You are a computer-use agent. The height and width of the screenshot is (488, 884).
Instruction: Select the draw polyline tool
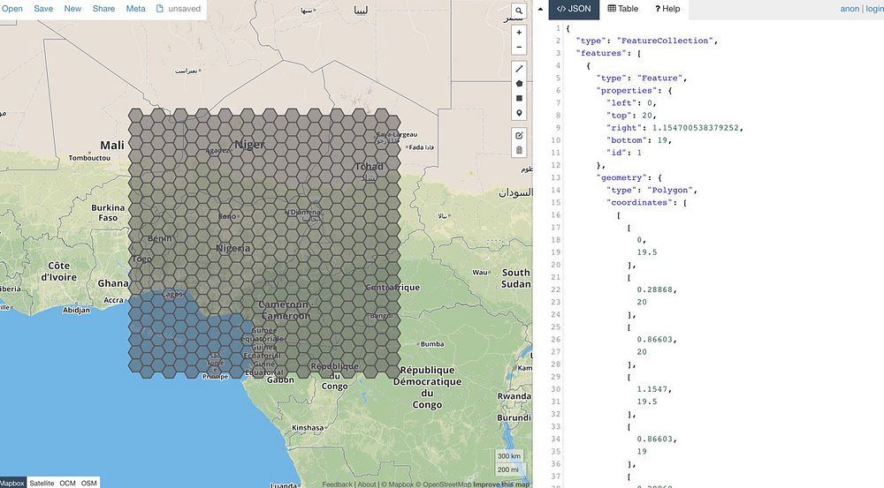pyautogui.click(x=519, y=69)
